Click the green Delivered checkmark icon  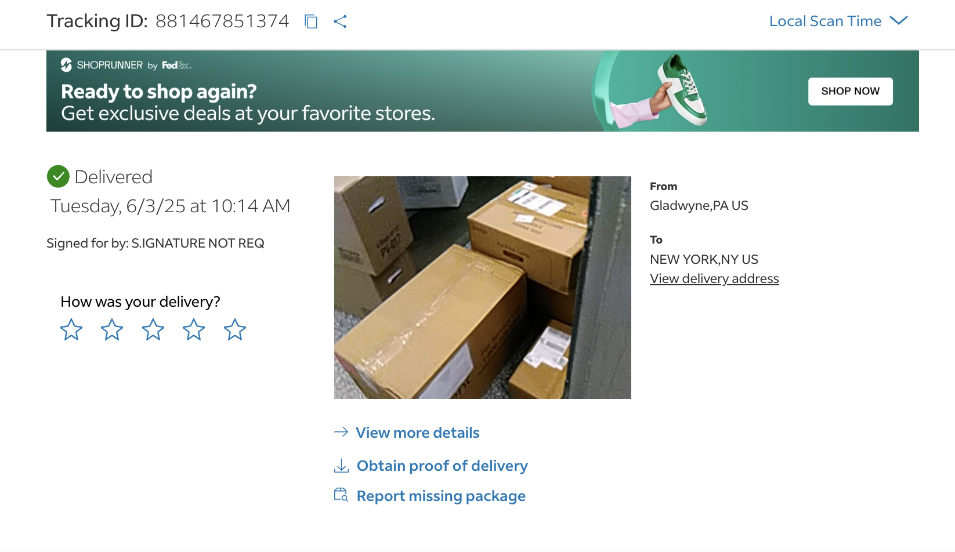58,176
